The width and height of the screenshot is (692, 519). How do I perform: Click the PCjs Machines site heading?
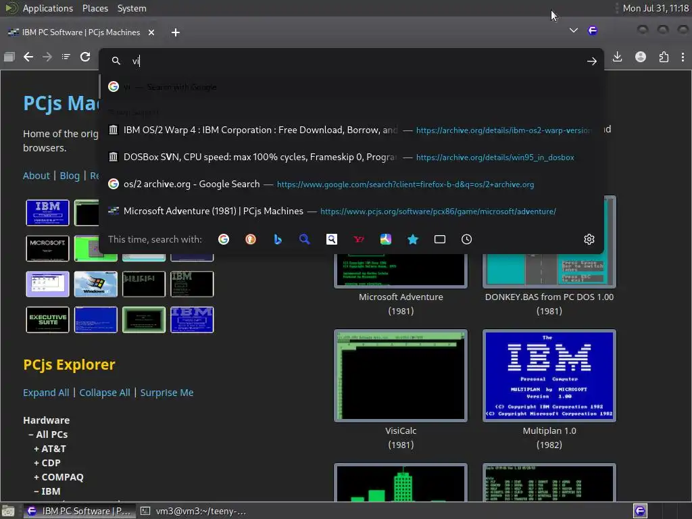[x=61, y=103]
